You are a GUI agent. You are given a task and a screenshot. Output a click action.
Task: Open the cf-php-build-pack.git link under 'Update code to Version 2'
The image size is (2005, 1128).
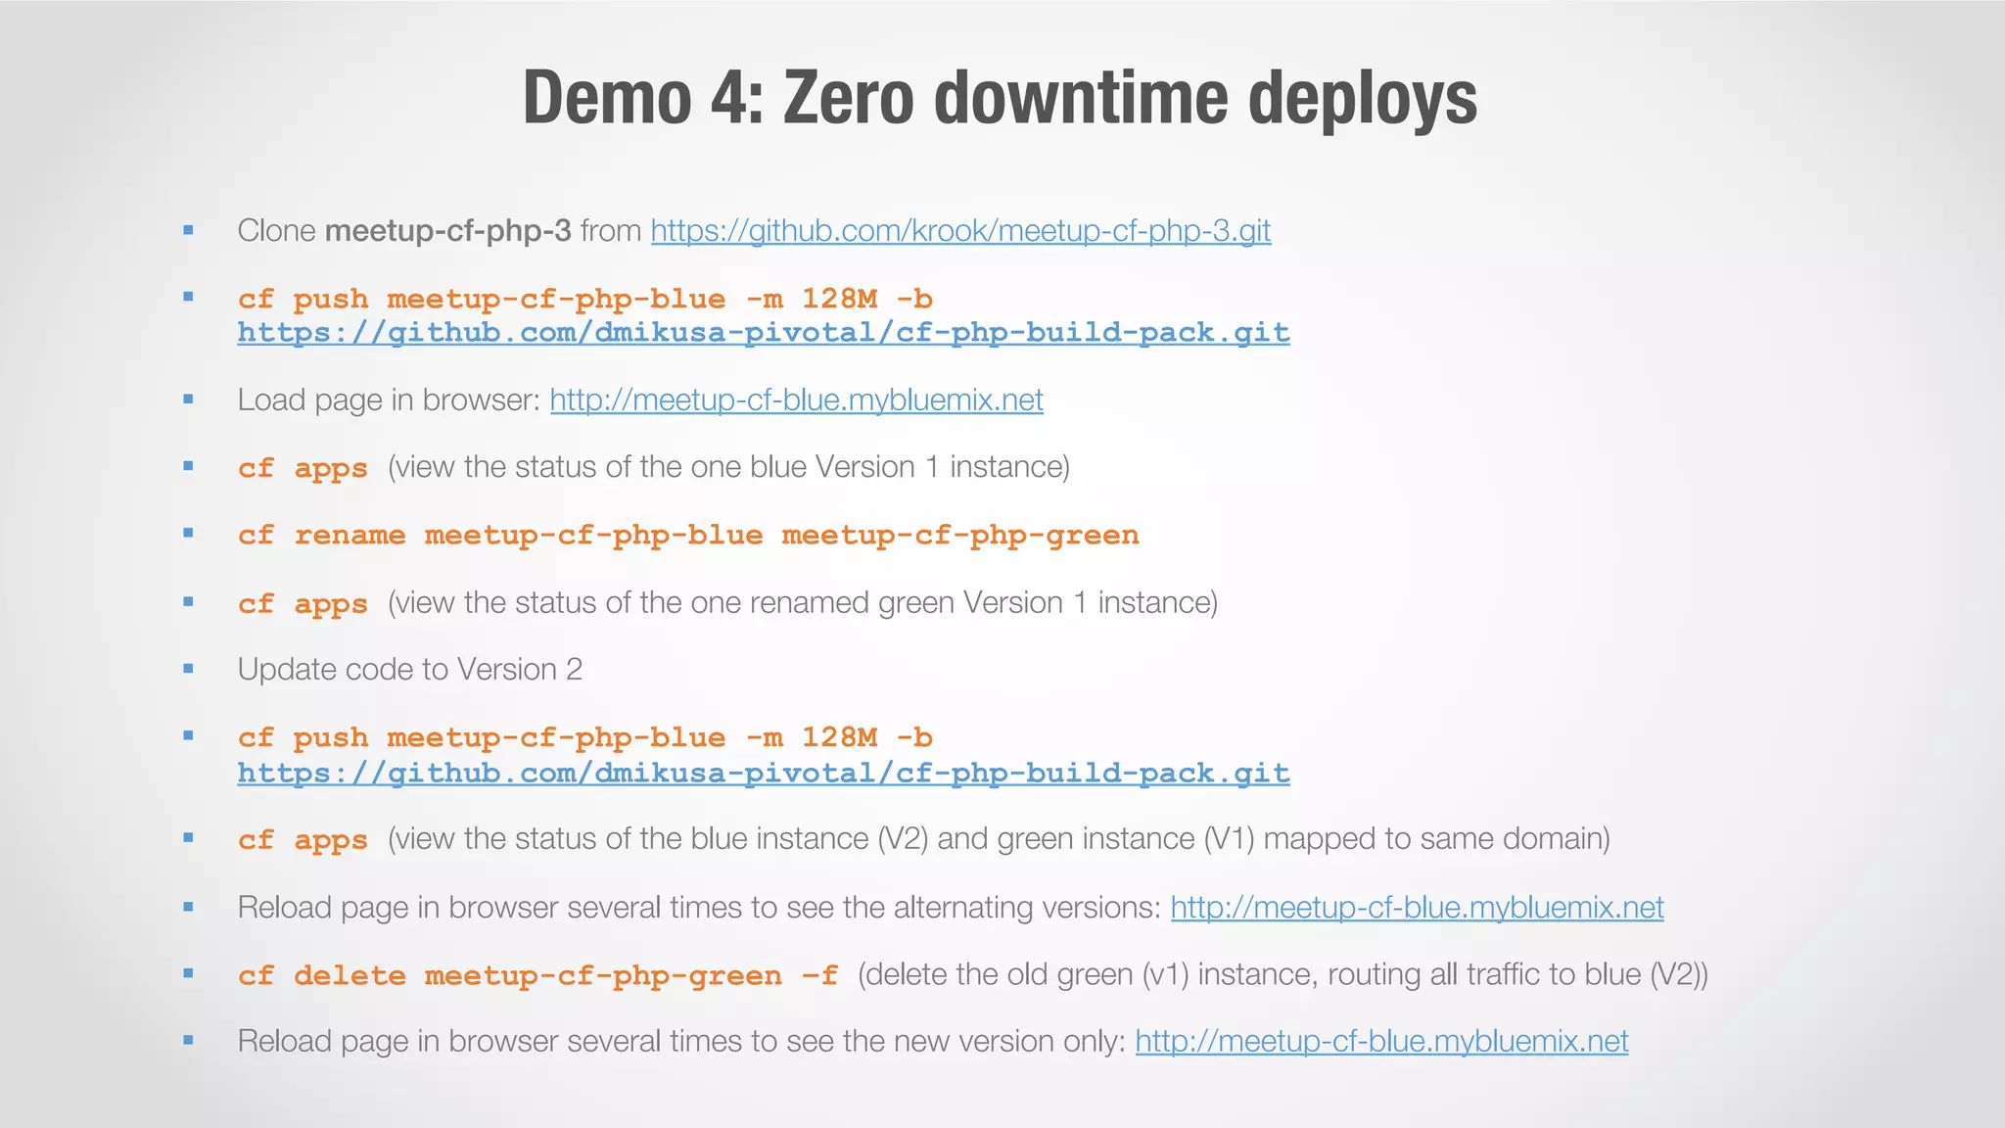[x=764, y=773]
